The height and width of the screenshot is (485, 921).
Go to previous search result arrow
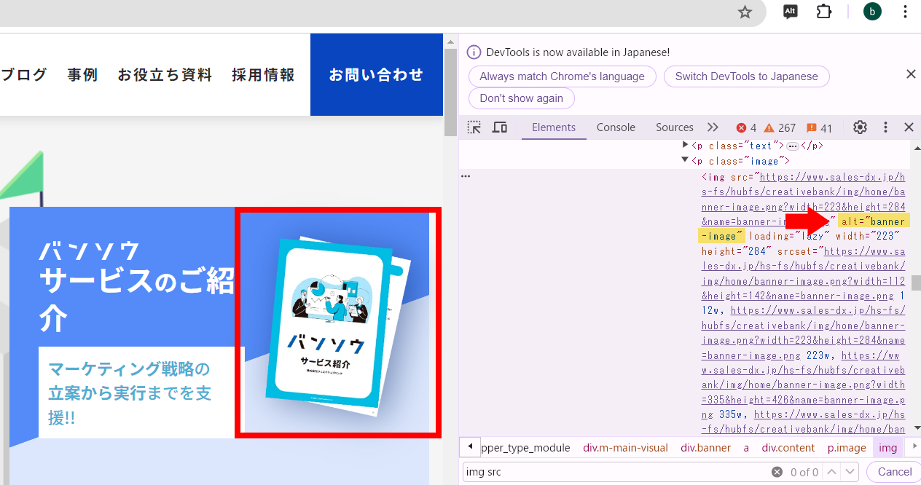coord(831,472)
